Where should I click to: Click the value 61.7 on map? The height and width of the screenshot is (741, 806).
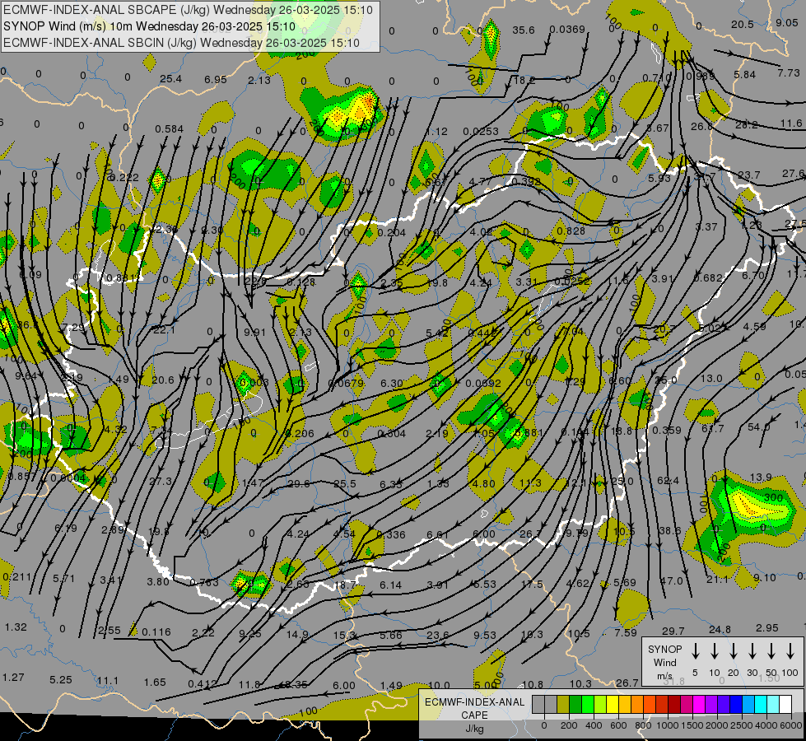point(712,428)
